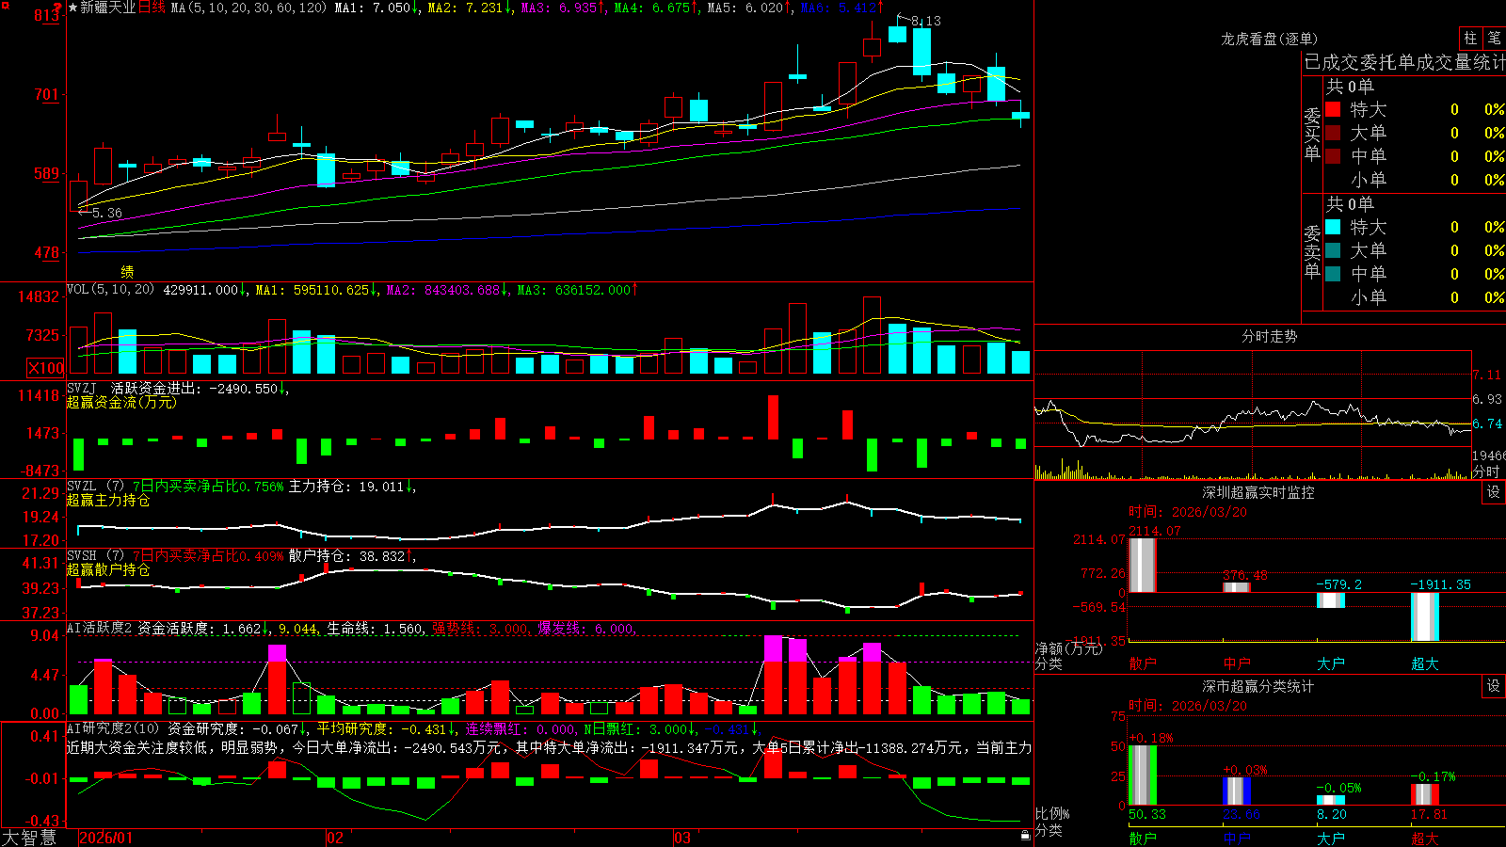Click the stock name 新疆天业

click(107, 8)
